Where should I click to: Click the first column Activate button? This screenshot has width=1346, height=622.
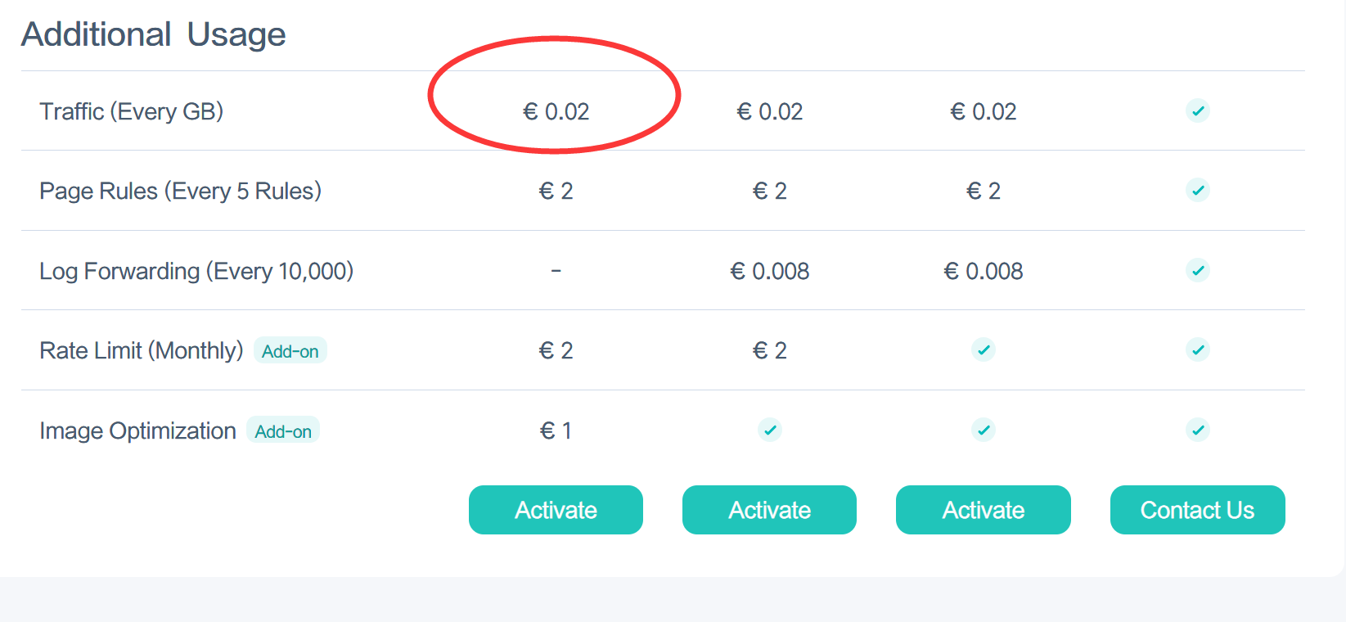(x=556, y=510)
